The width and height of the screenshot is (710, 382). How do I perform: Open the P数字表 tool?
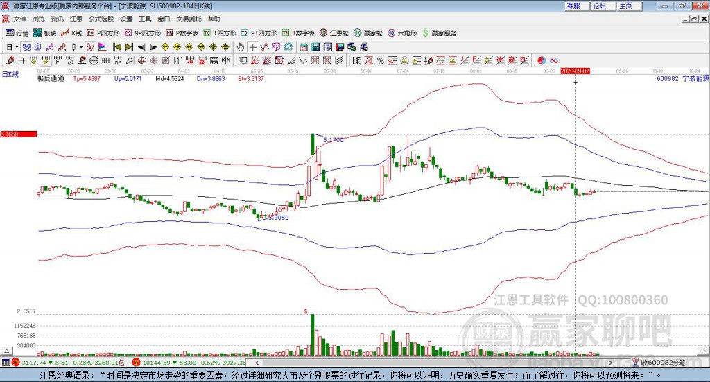click(x=182, y=33)
